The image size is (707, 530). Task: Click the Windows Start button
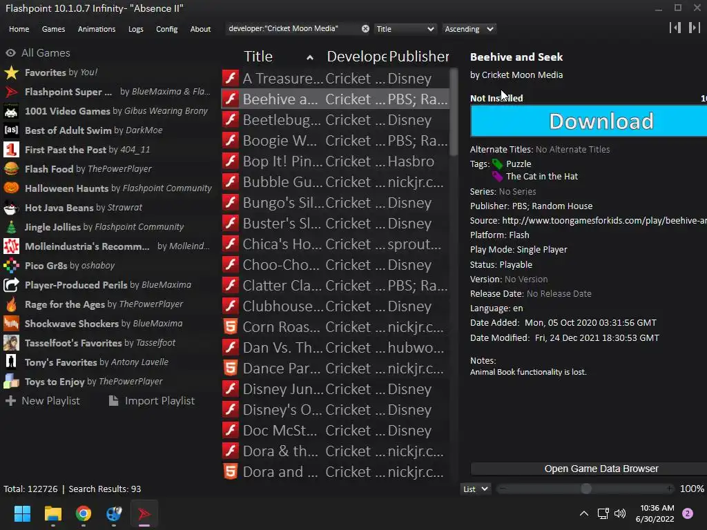(x=22, y=513)
